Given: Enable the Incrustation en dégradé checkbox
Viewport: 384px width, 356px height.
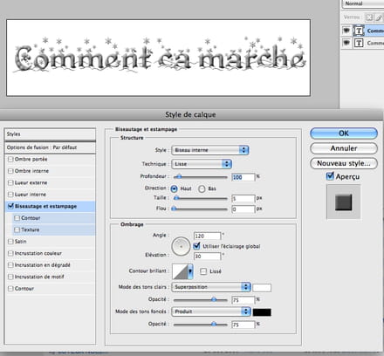Looking at the screenshot, I should 10,265.
